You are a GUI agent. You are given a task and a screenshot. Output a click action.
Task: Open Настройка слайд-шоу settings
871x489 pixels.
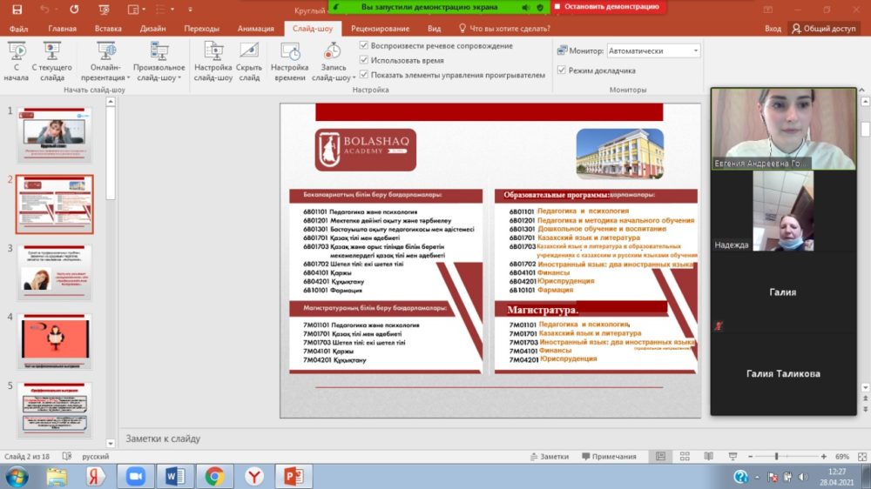point(213,62)
